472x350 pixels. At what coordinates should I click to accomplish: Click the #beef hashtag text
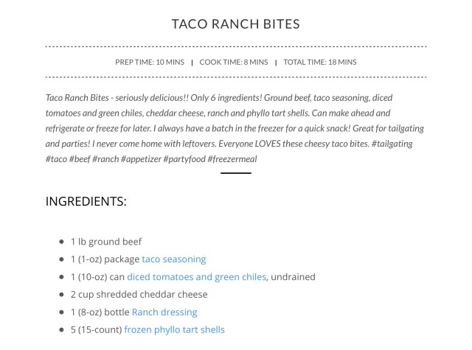(80, 159)
